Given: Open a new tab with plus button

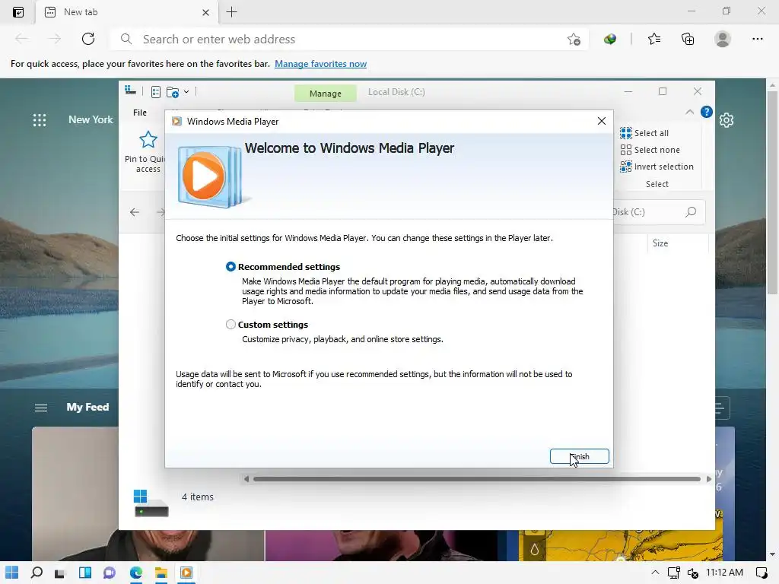Looking at the screenshot, I should coord(231,12).
